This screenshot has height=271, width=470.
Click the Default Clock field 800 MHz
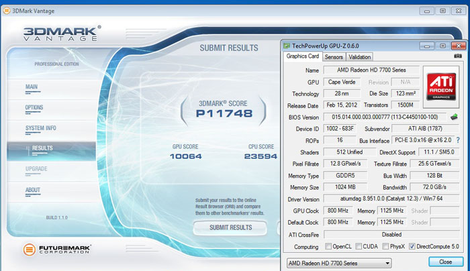point(338,222)
